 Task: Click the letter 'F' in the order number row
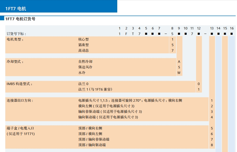(x=126, y=34)
